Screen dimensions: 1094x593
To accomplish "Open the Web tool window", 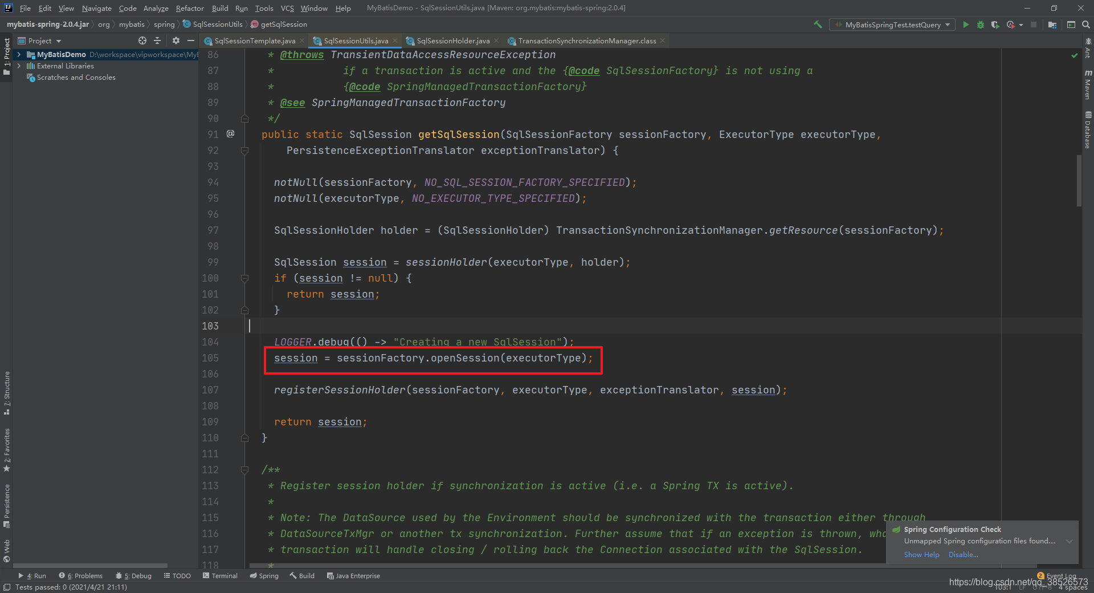I will point(7,550).
